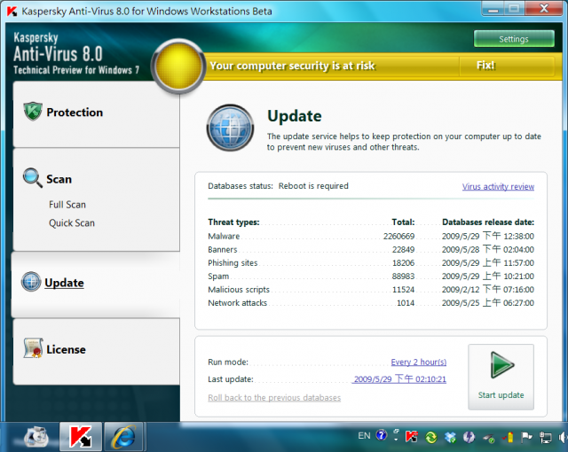568x452 pixels.
Task: Click Kaspersky icon in taskbar
Action: point(81,437)
